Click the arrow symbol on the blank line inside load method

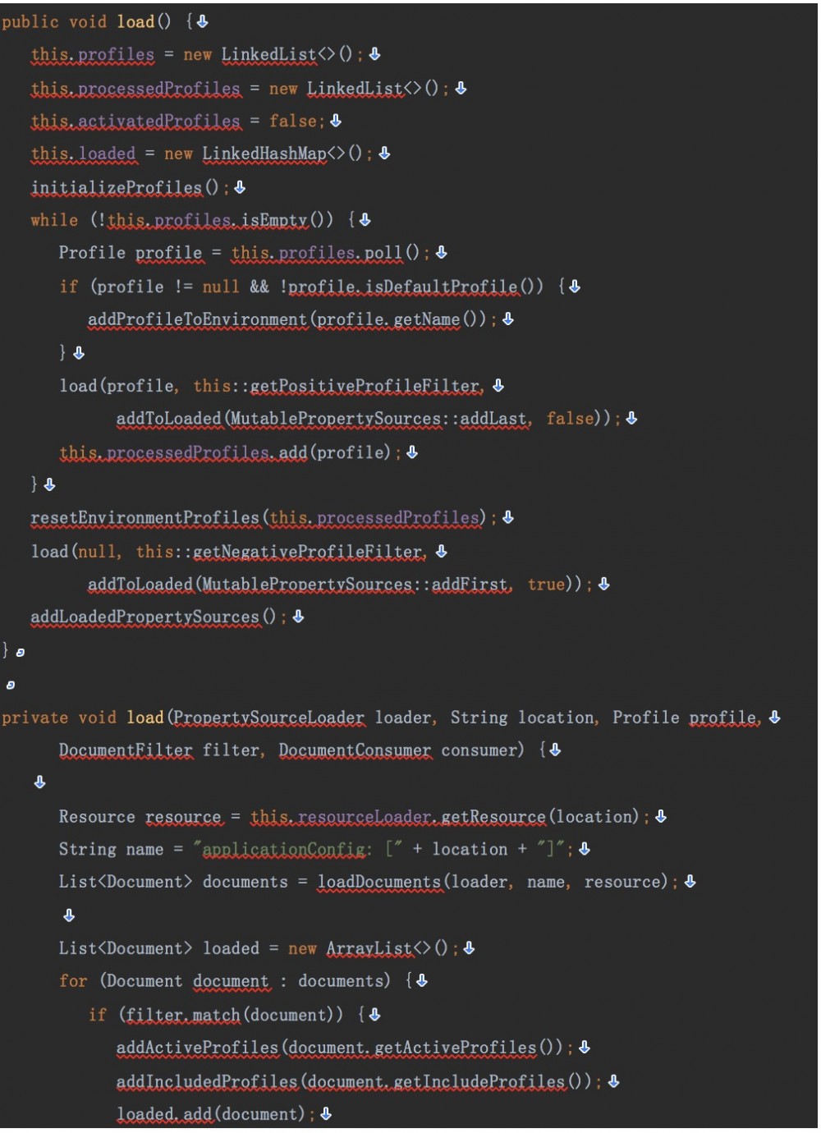pos(40,782)
